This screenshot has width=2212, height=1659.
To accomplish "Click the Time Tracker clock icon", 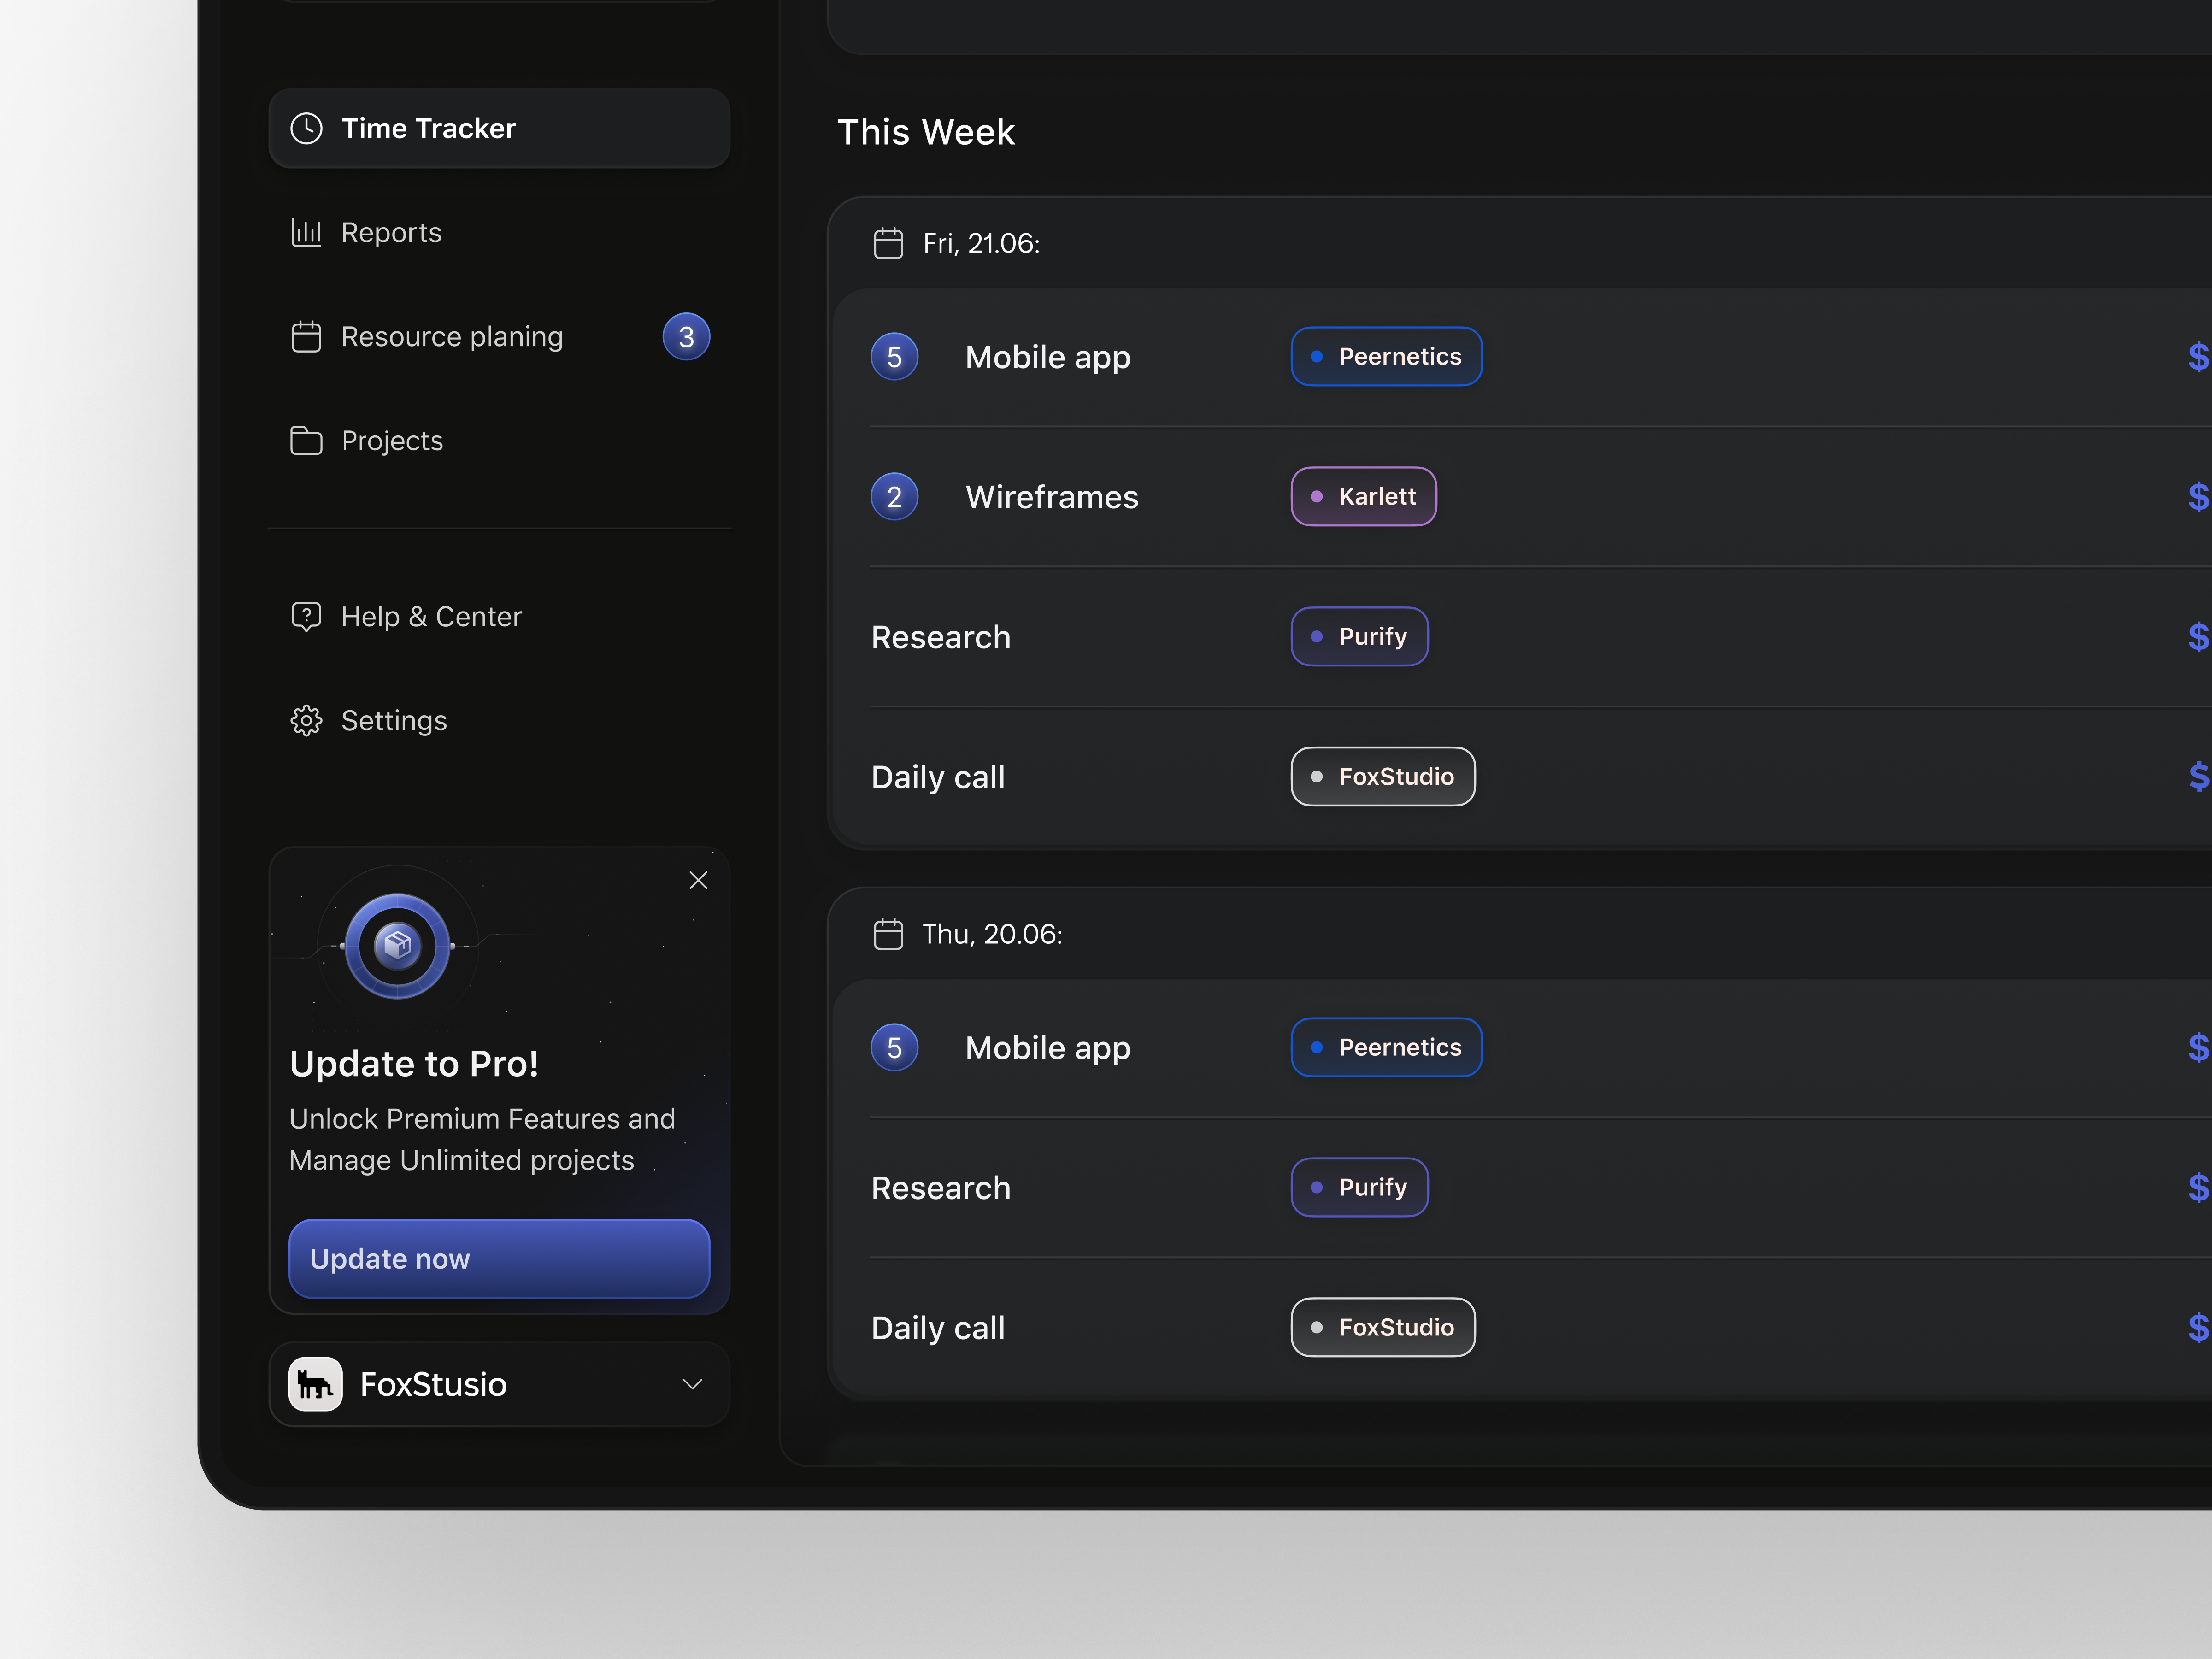I will tap(306, 128).
